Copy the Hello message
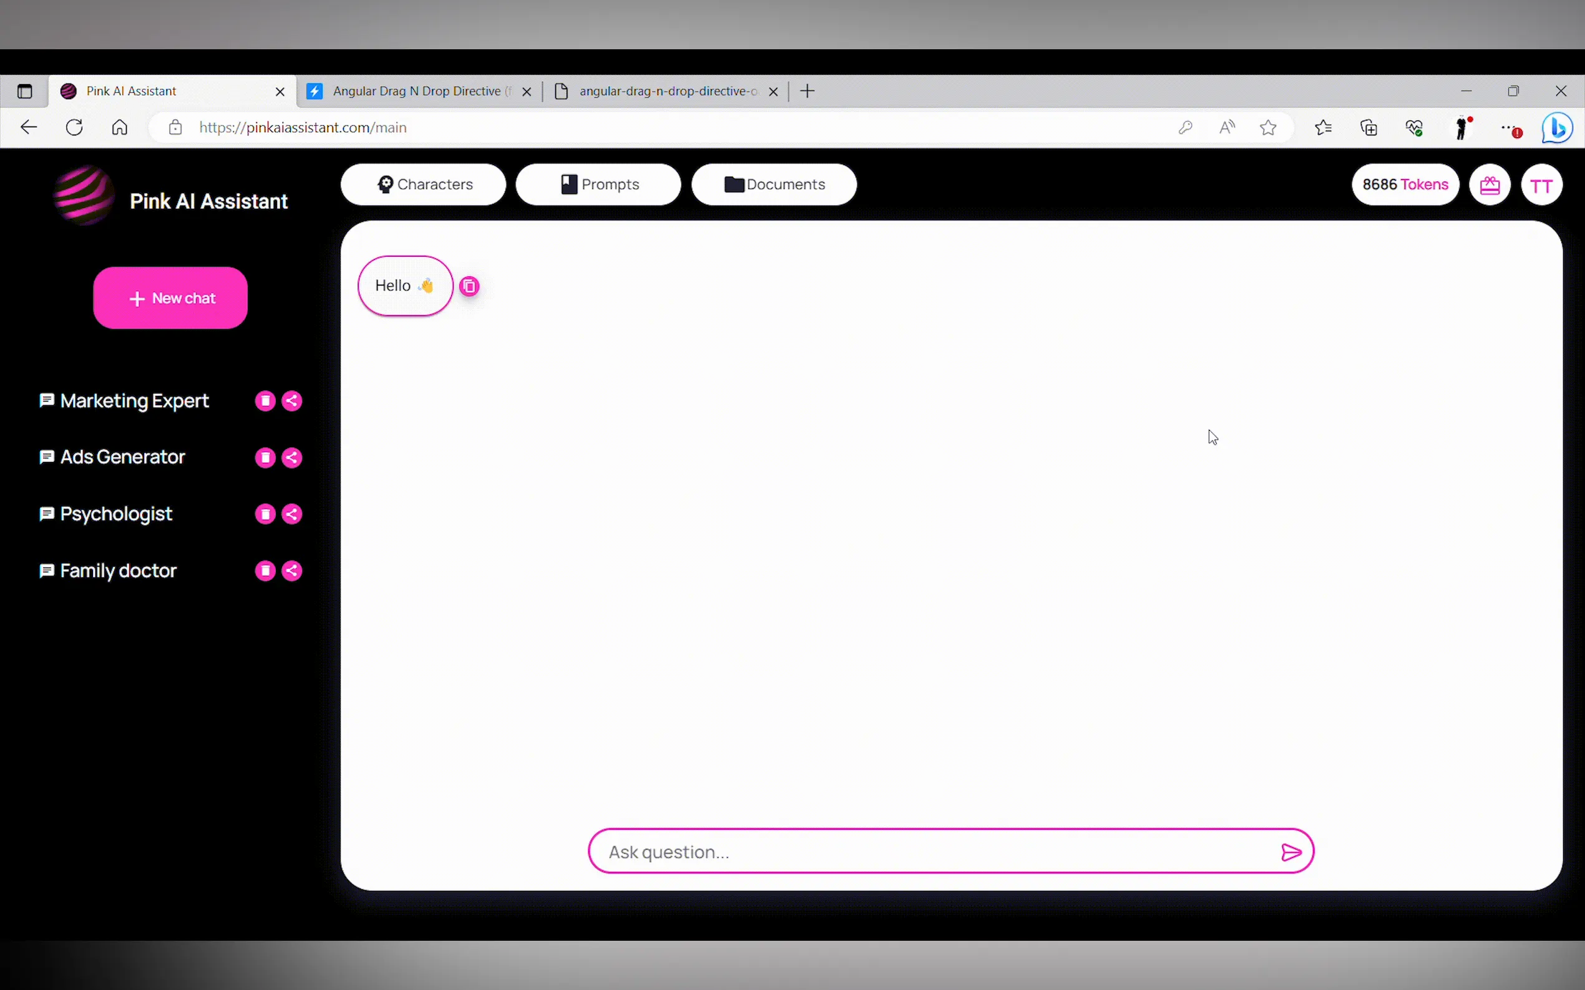This screenshot has height=990, width=1585. [469, 286]
